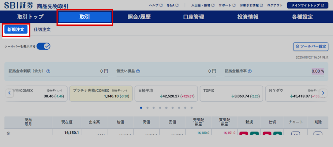Click ログアウト to sign out

(275, 5)
